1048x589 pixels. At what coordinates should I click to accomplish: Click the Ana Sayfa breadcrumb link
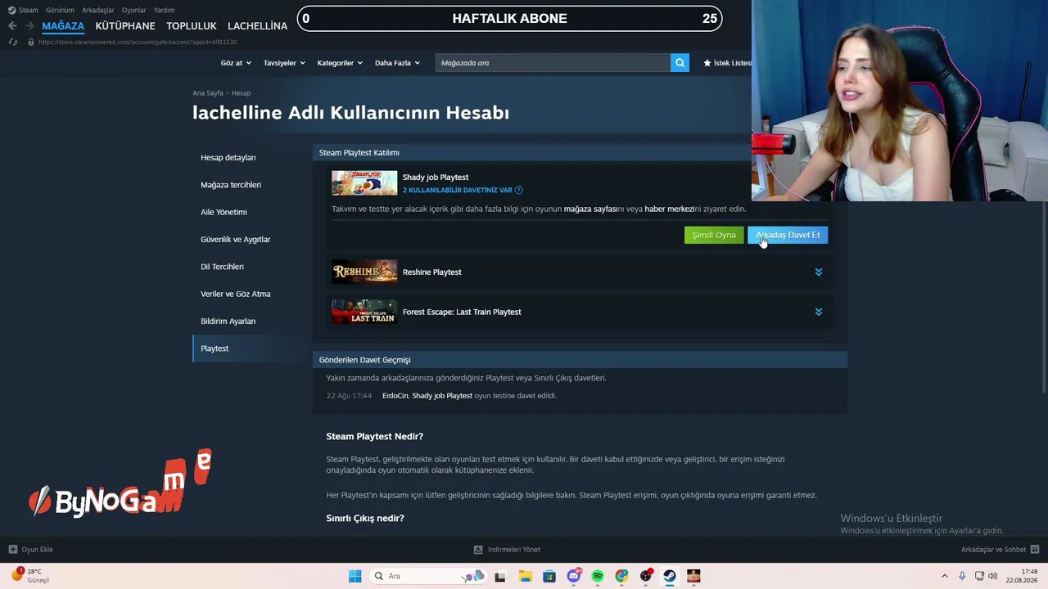pos(208,93)
